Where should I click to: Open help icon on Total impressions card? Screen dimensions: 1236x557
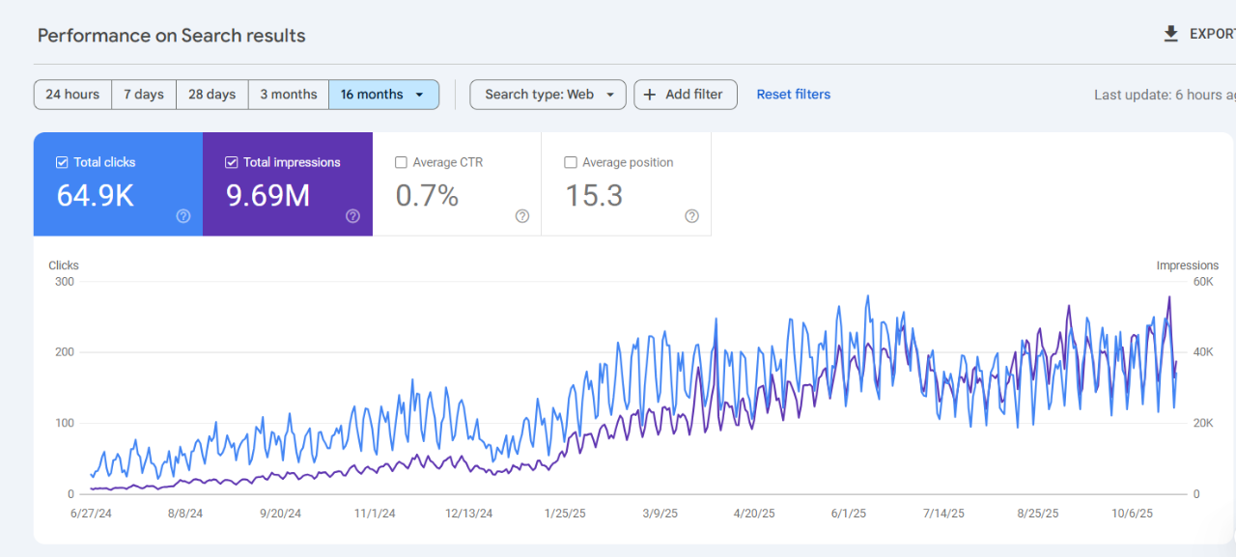[x=352, y=216]
